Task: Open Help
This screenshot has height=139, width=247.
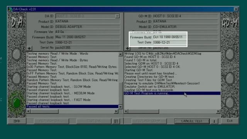Action: 17,121
